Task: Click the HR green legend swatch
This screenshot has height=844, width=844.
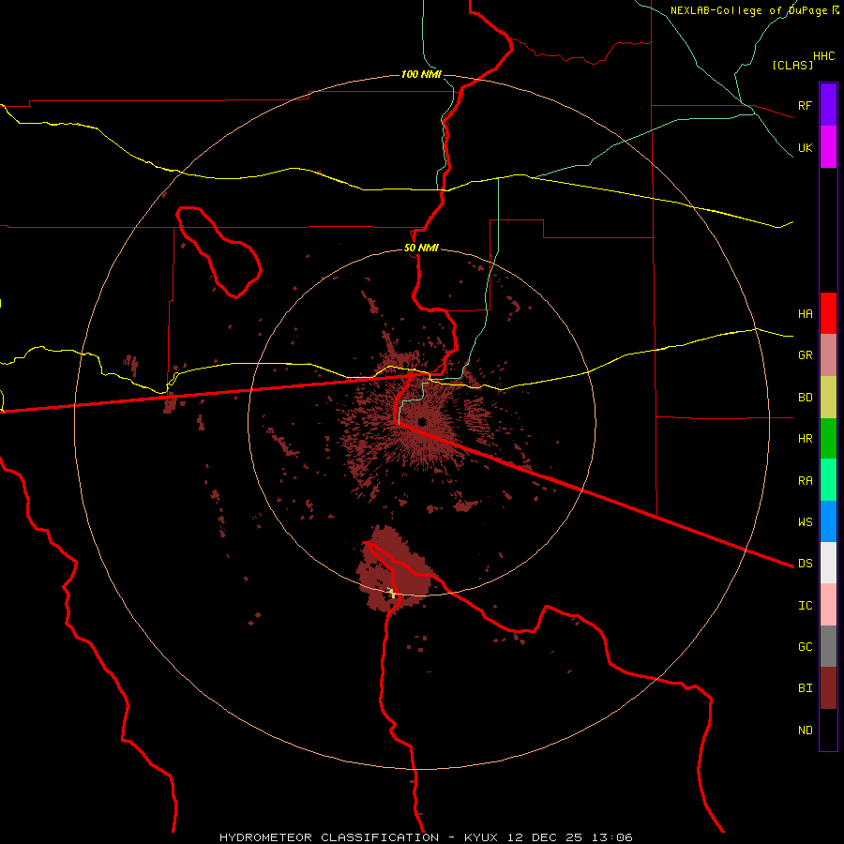Action: point(828,439)
